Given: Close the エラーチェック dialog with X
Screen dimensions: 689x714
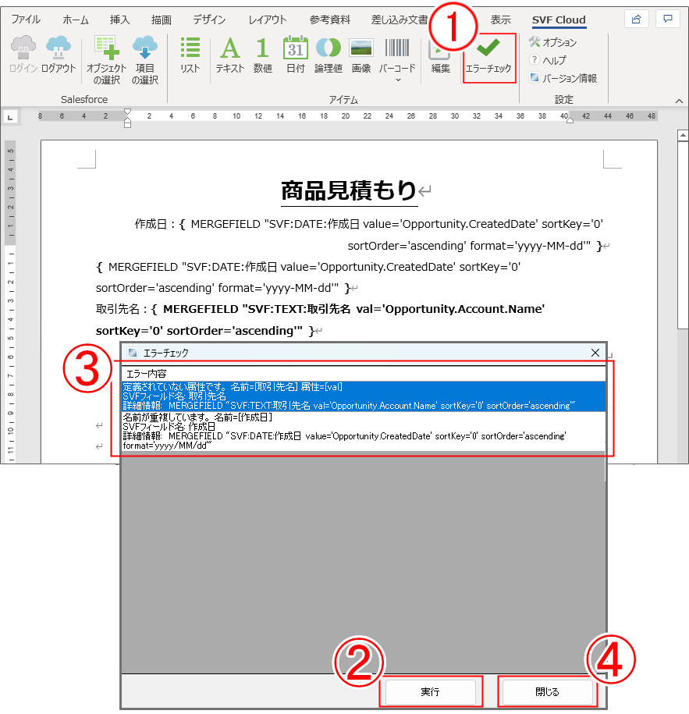Looking at the screenshot, I should (x=595, y=353).
